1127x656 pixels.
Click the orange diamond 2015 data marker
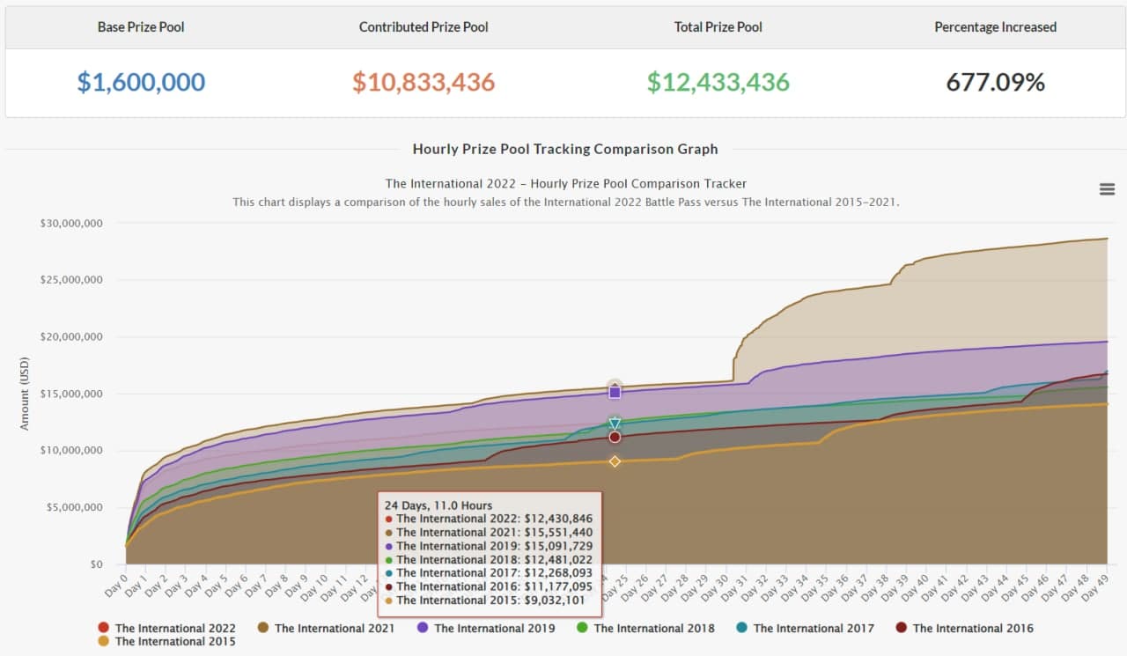[x=615, y=461]
